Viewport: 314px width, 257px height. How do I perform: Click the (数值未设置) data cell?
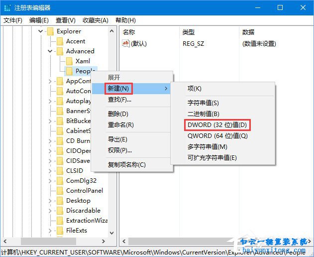tap(259, 43)
